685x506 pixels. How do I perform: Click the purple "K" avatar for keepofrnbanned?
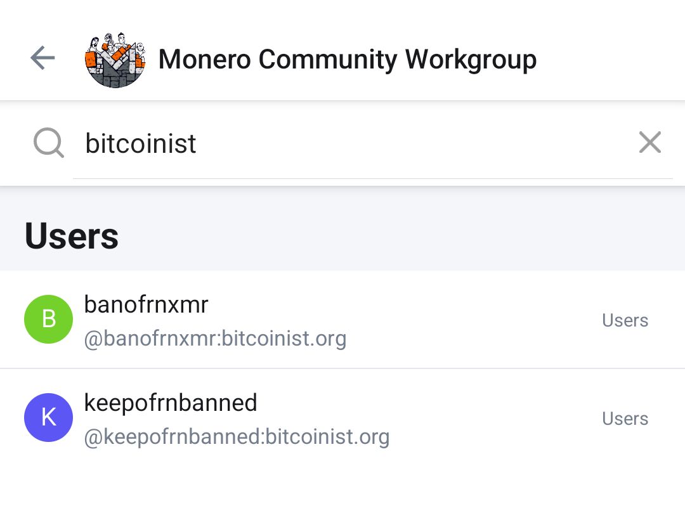[48, 417]
